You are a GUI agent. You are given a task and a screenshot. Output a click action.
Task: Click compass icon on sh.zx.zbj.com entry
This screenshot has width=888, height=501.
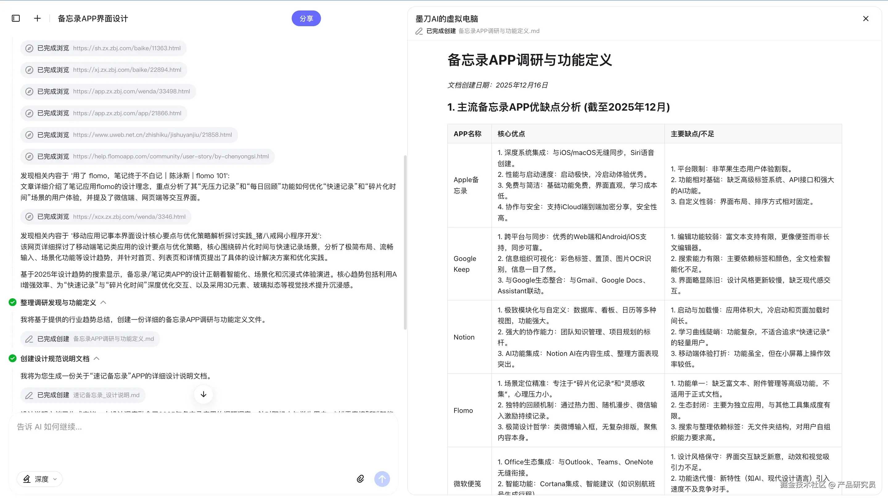pos(29,48)
